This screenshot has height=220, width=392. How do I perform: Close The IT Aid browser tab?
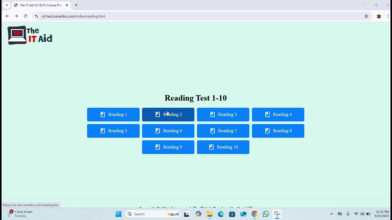(67, 5)
